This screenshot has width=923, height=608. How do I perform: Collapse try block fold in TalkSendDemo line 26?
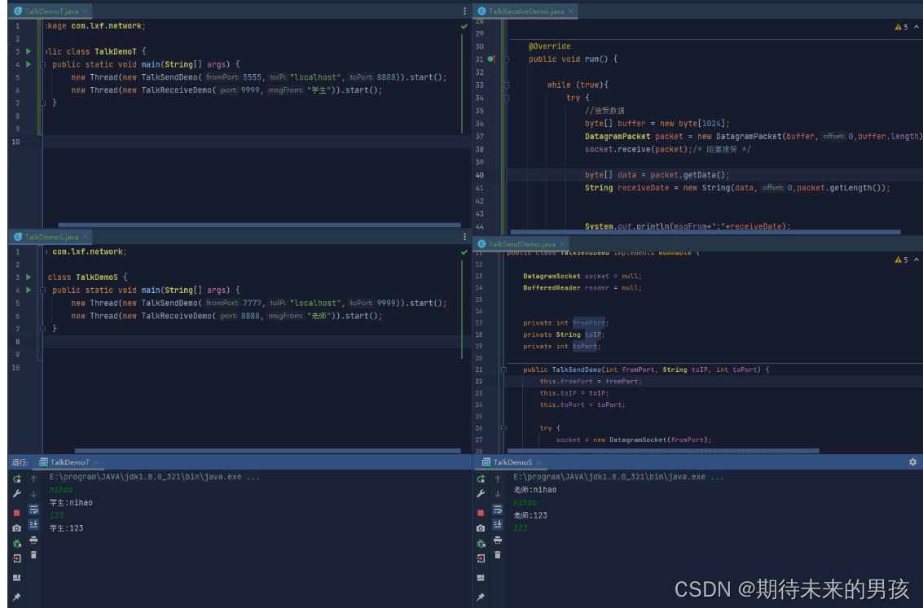504,429
